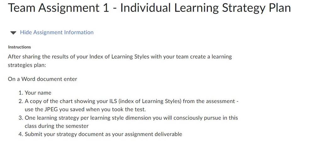Collapse the assignment info using the triangle arrow

(13, 33)
